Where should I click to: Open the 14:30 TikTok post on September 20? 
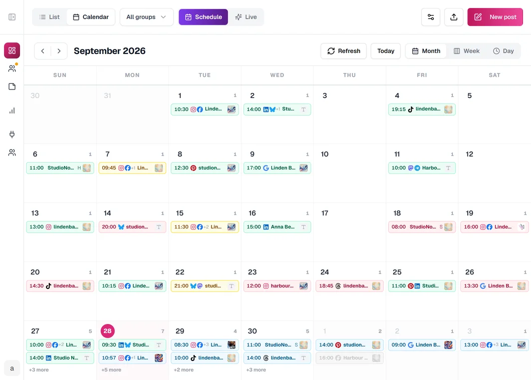pyautogui.click(x=60, y=286)
